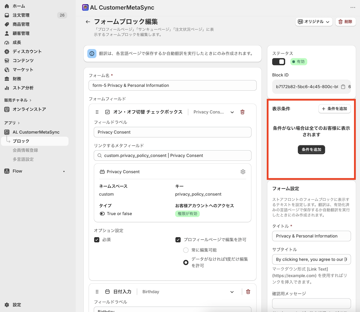Click the 権限が有効 badge

[187, 214]
